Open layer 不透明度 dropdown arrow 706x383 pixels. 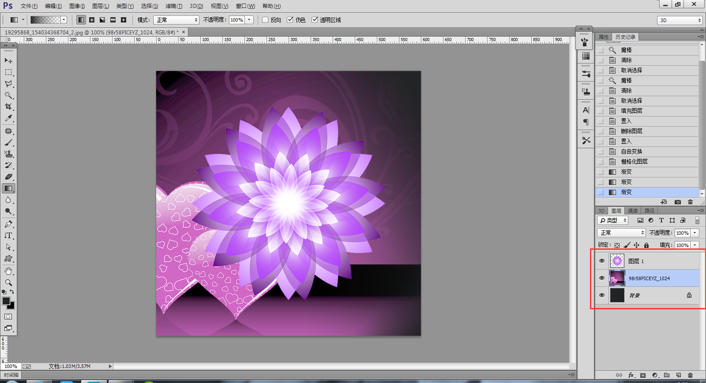pyautogui.click(x=695, y=233)
